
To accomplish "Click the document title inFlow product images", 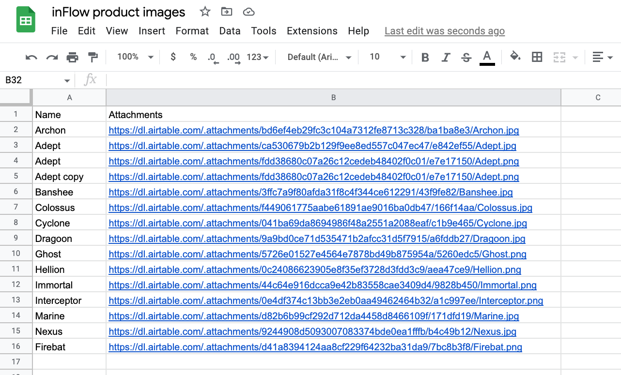I will click(x=119, y=12).
